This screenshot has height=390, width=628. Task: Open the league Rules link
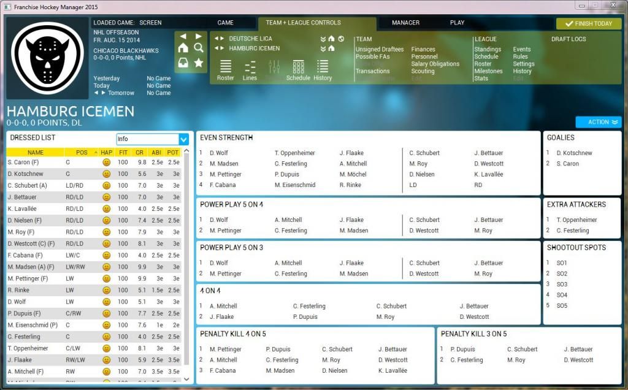pyautogui.click(x=520, y=56)
